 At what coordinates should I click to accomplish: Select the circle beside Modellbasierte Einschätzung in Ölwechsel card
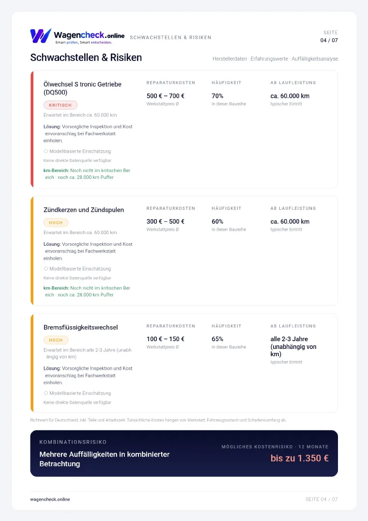[x=46, y=151]
